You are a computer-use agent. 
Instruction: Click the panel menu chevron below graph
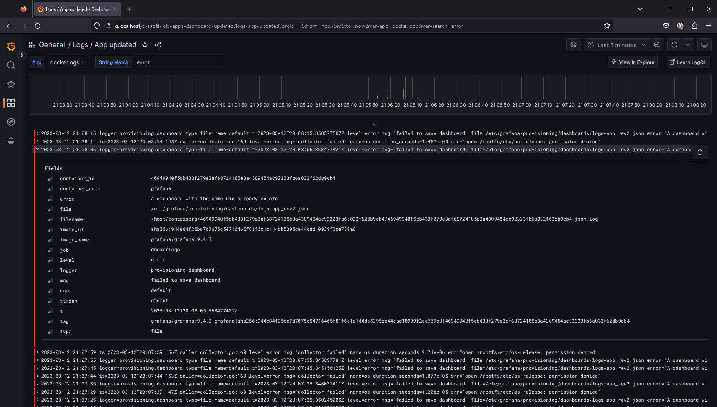(x=374, y=125)
